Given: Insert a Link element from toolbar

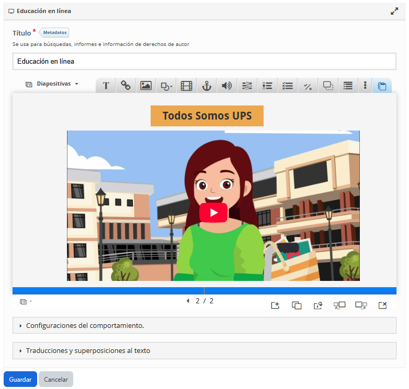Looking at the screenshot, I should point(126,86).
